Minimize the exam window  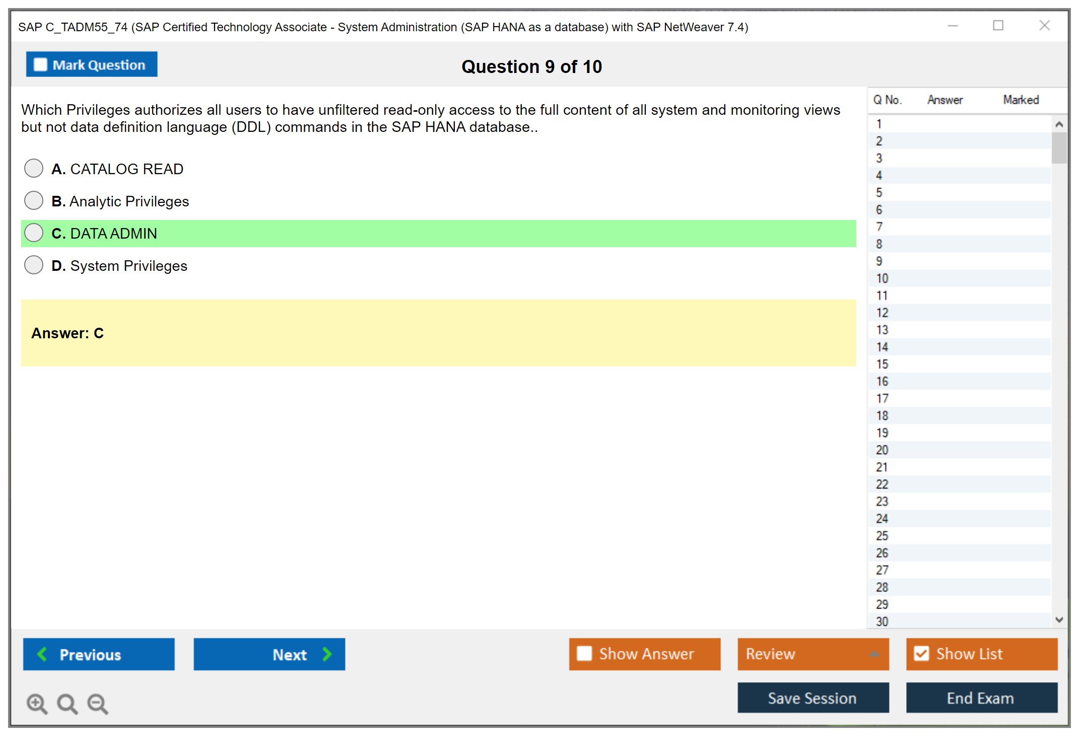(953, 26)
